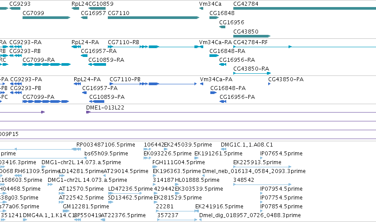Select protein label CG9293-PB
This screenshot has height=222, width=376.
26,88
